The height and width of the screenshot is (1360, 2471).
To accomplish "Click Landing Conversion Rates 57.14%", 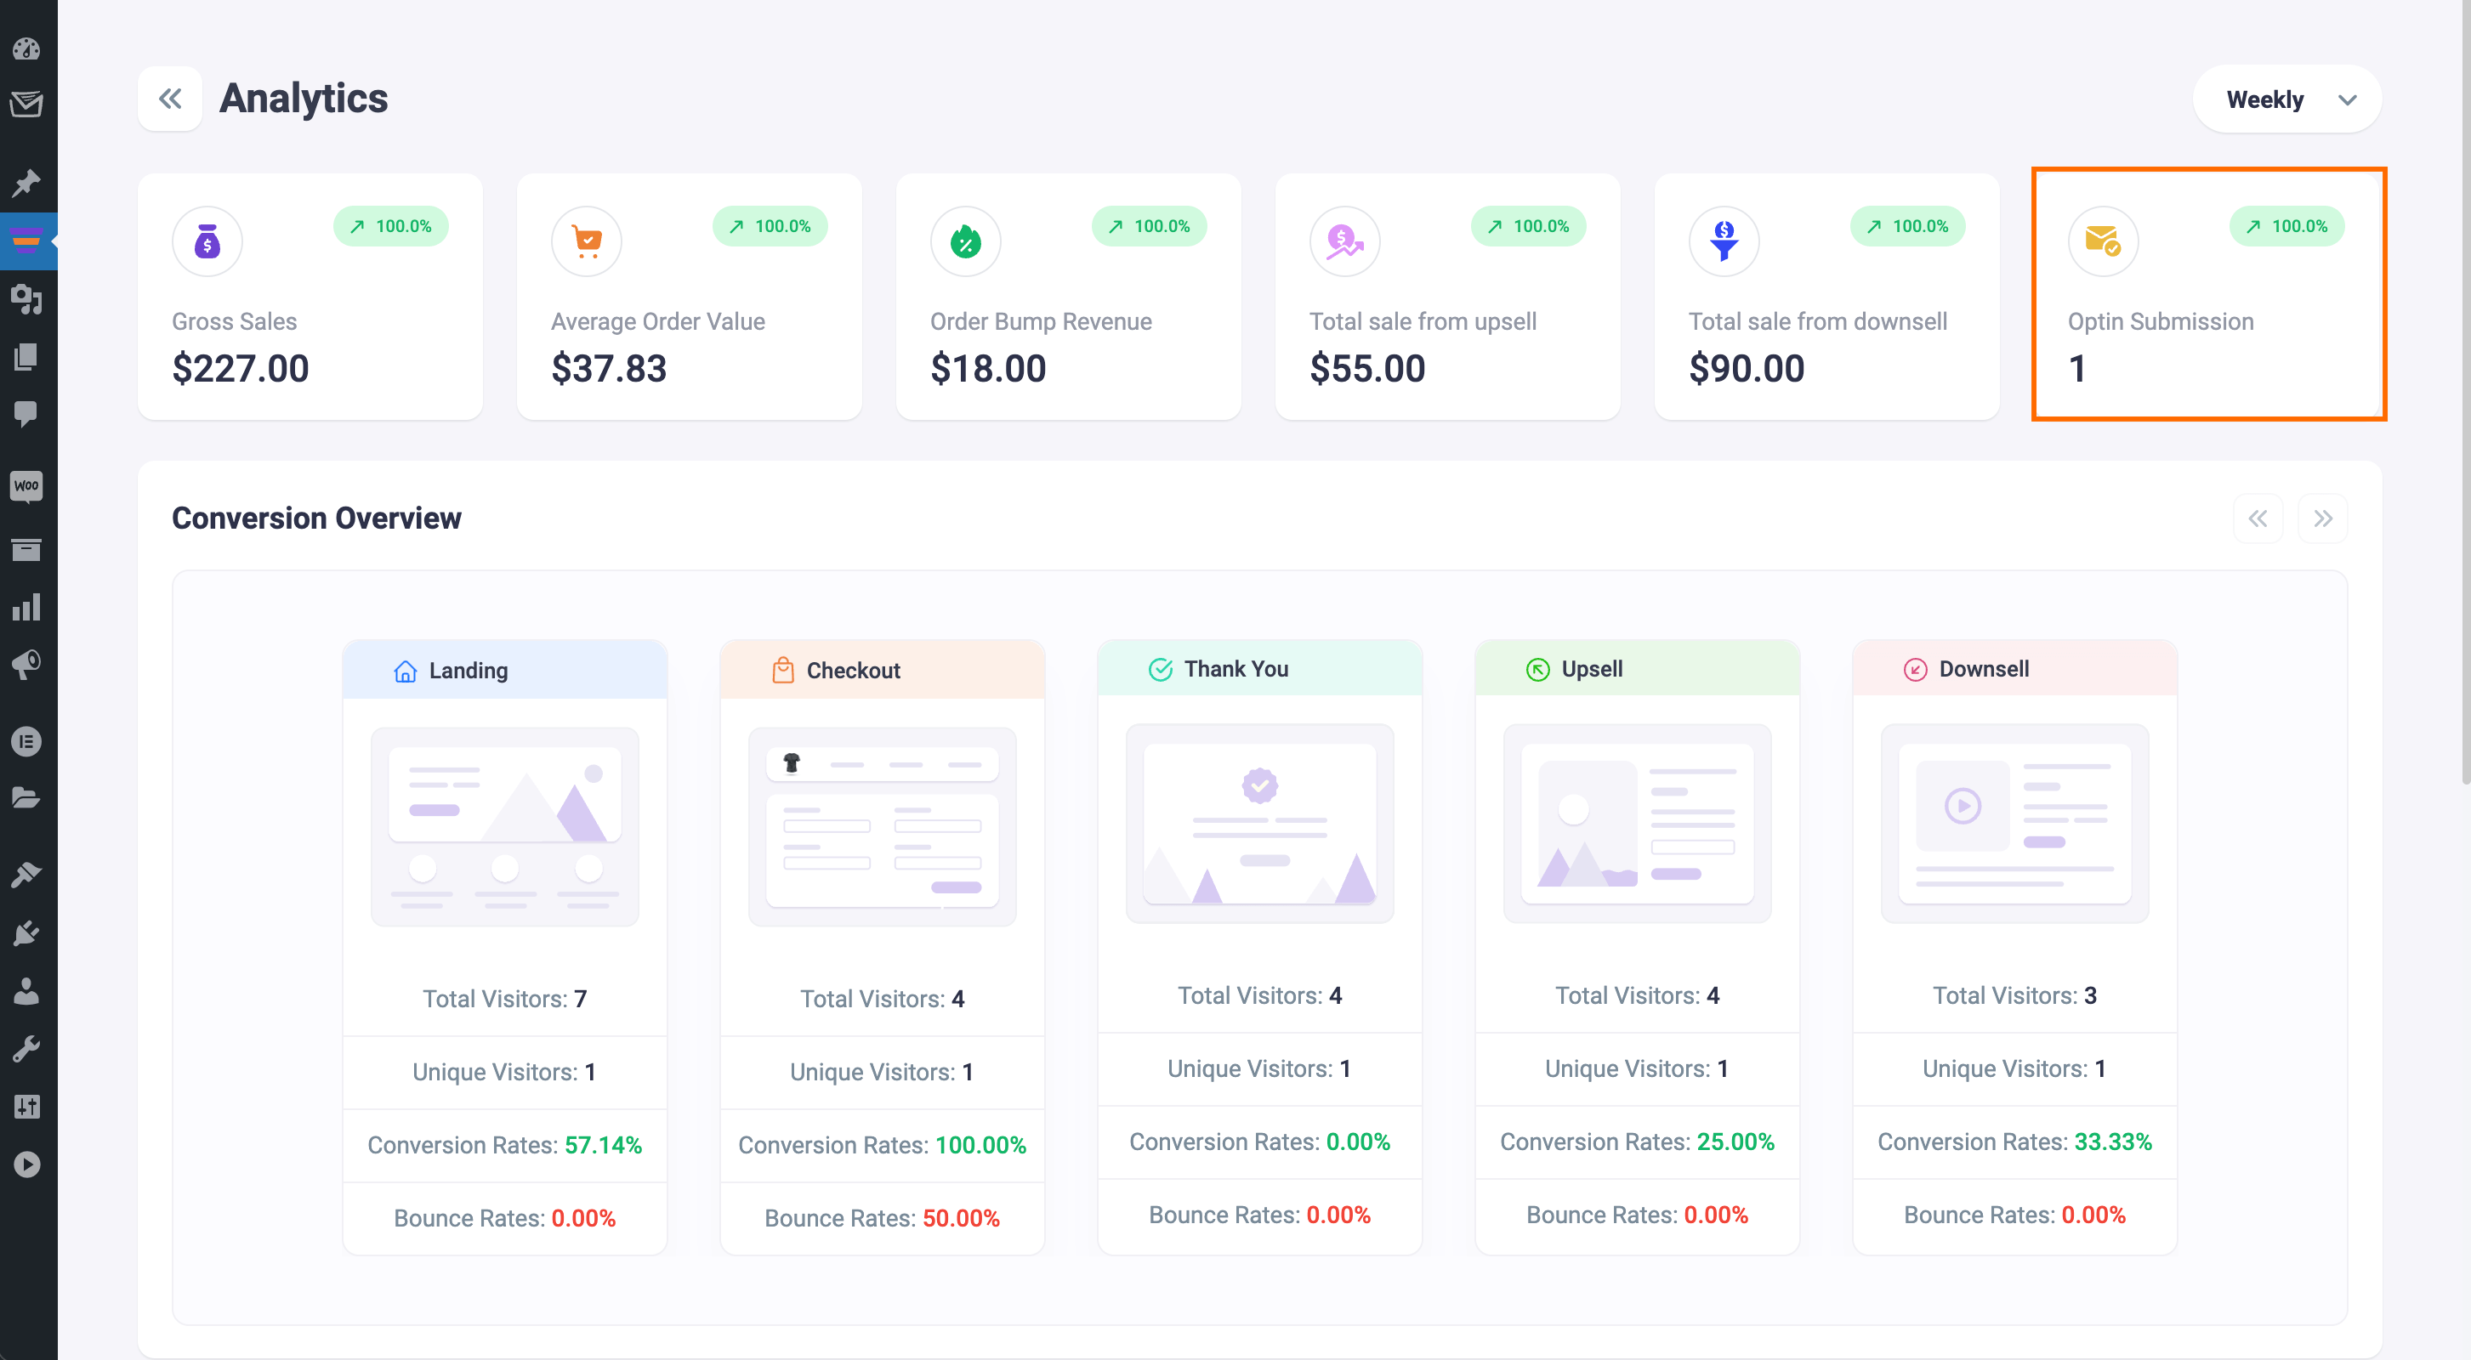I will (x=504, y=1145).
